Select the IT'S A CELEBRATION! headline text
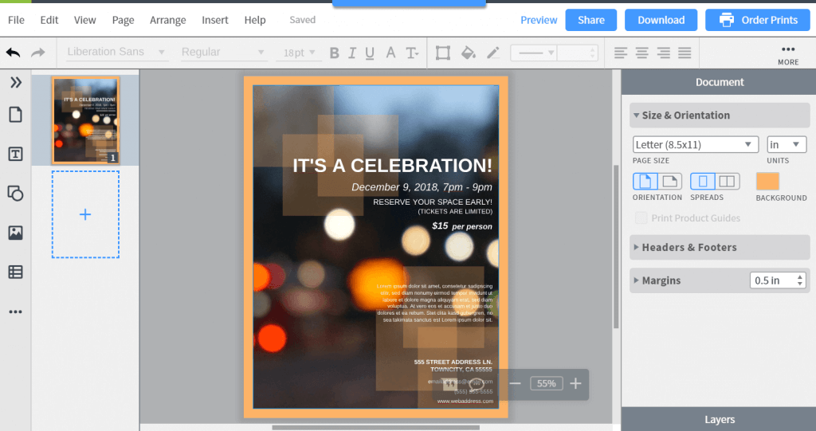 coord(392,166)
